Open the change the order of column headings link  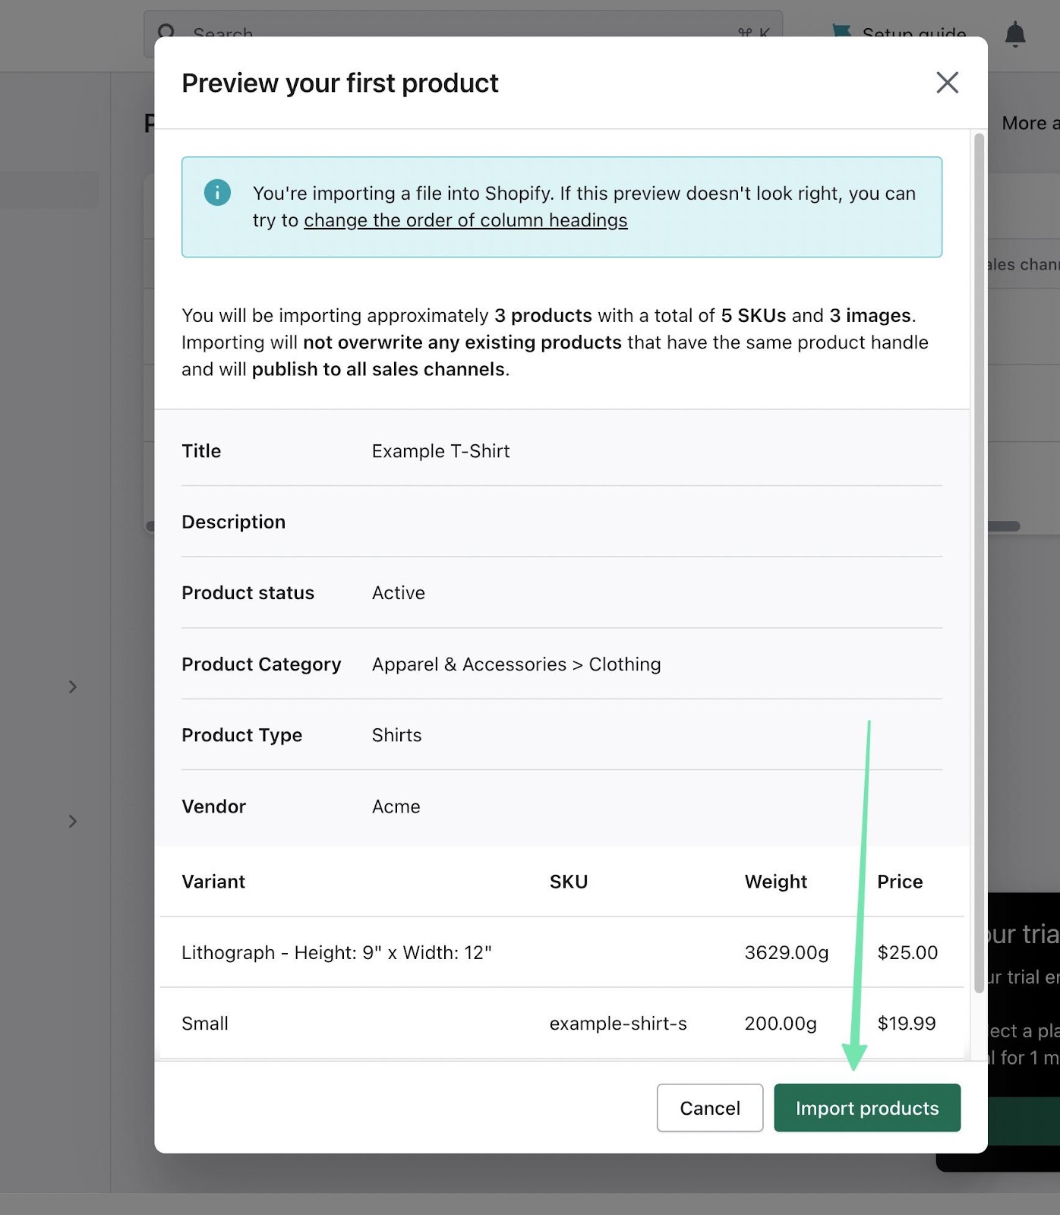(x=465, y=220)
